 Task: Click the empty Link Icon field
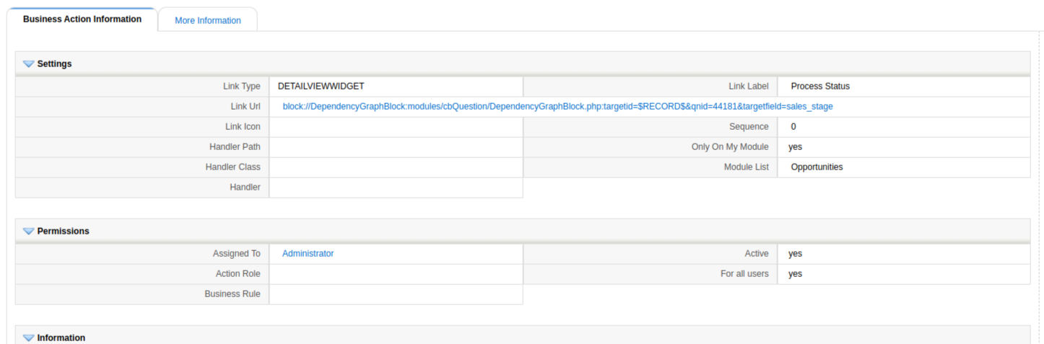click(396, 127)
